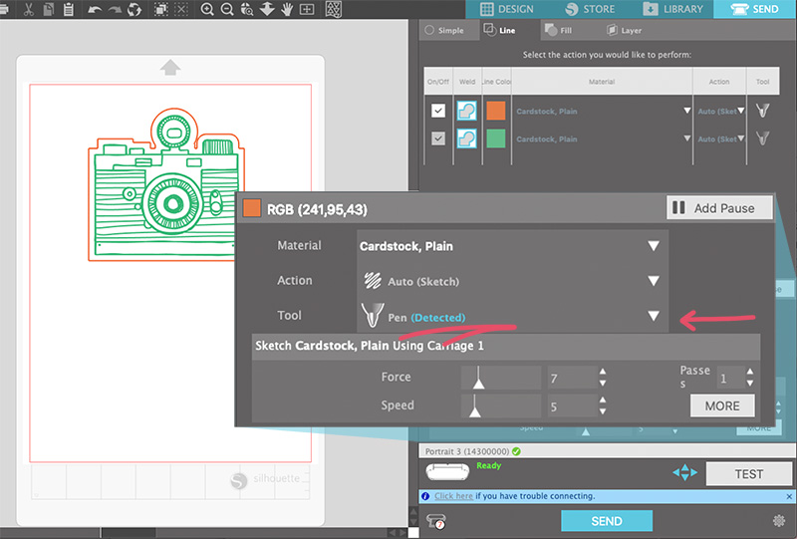Select the Pan hand tool
The image size is (797, 539).
click(x=287, y=9)
